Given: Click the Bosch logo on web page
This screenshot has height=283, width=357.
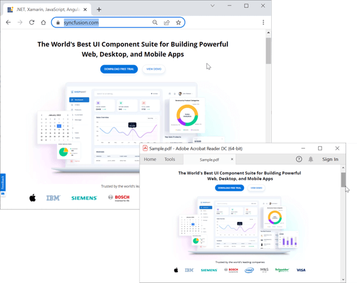Looking at the screenshot, I should click(119, 198).
